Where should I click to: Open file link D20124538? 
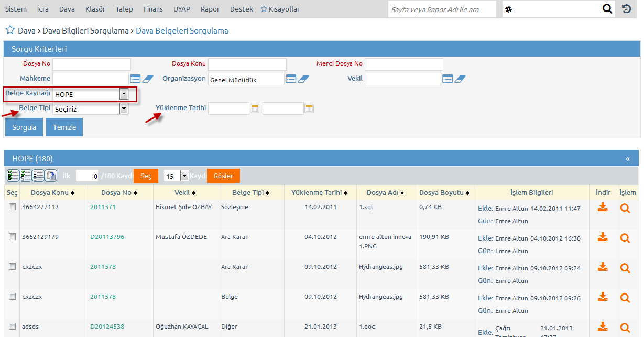107,327
